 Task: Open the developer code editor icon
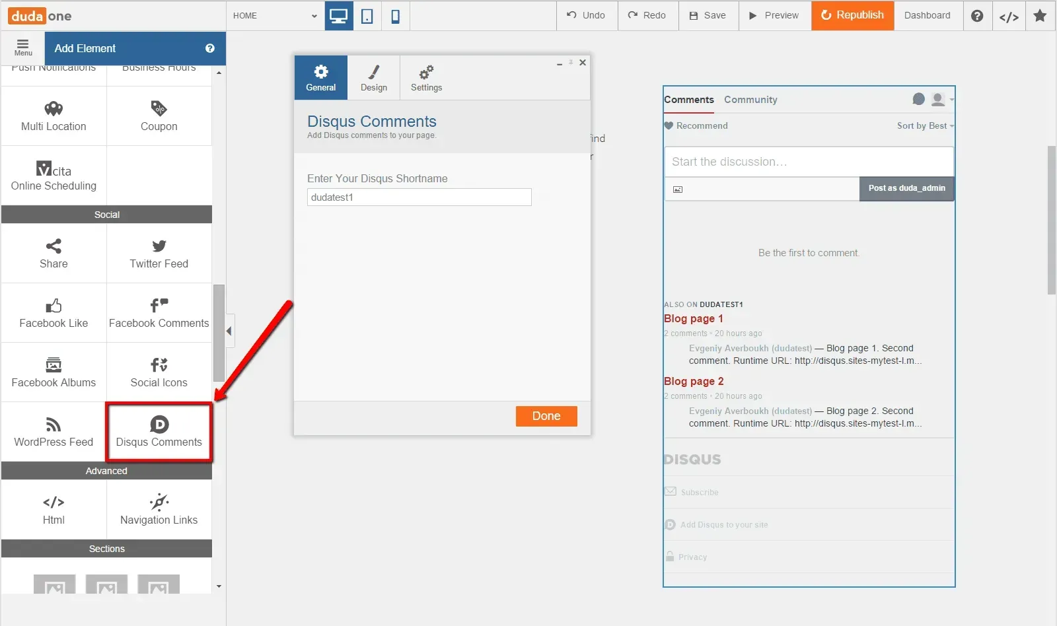[1009, 16]
